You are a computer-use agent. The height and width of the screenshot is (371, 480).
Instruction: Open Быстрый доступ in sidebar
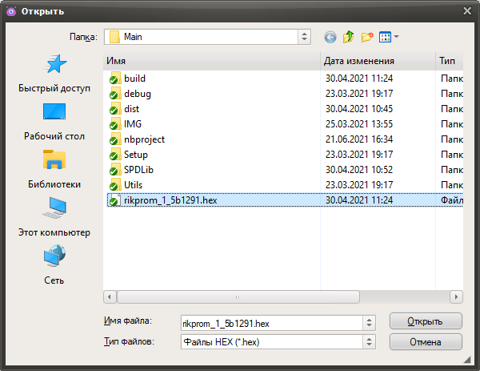pos(54,74)
